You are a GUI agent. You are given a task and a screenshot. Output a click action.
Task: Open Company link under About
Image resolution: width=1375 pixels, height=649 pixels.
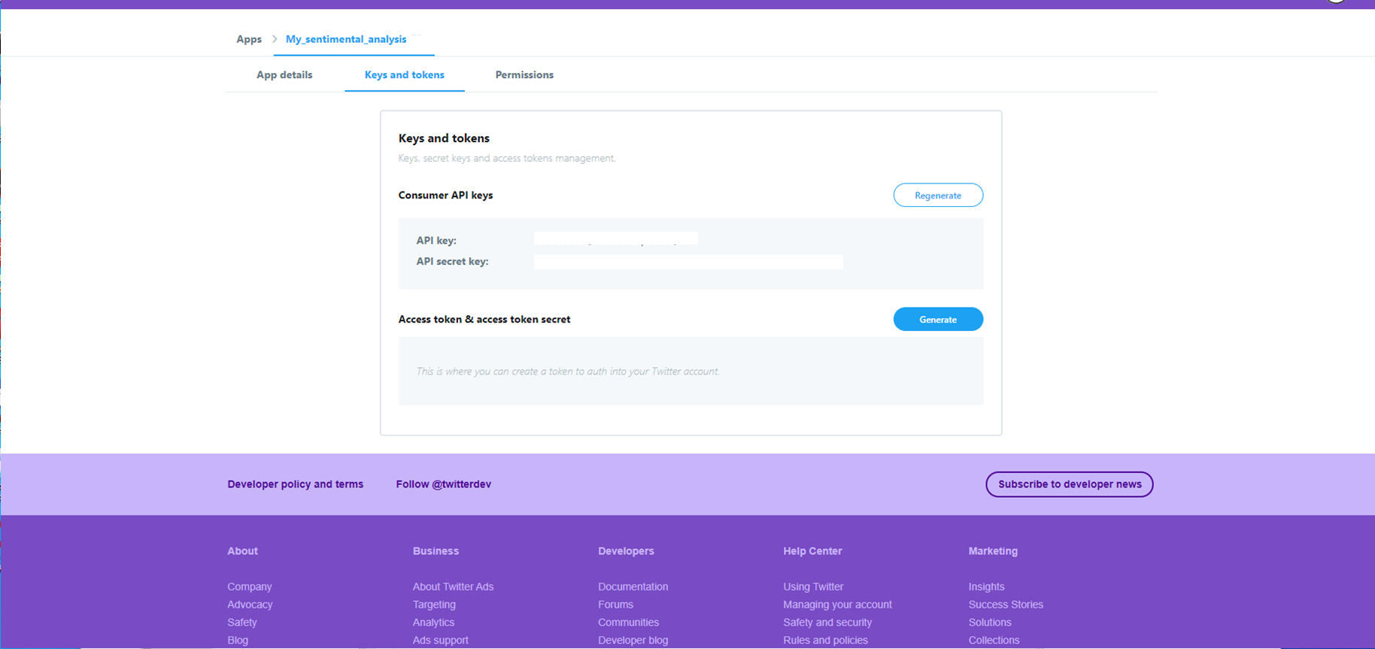tap(250, 587)
